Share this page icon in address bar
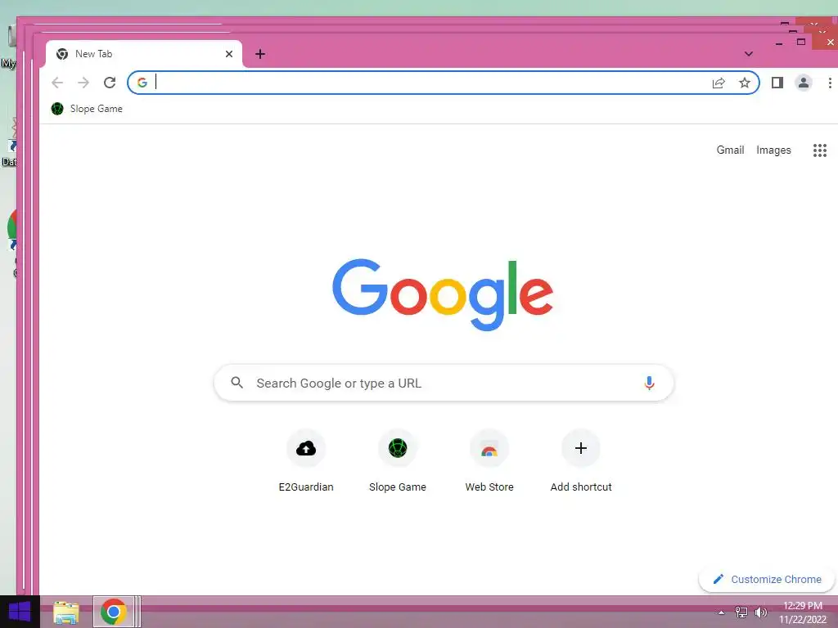The image size is (838, 628). point(719,83)
